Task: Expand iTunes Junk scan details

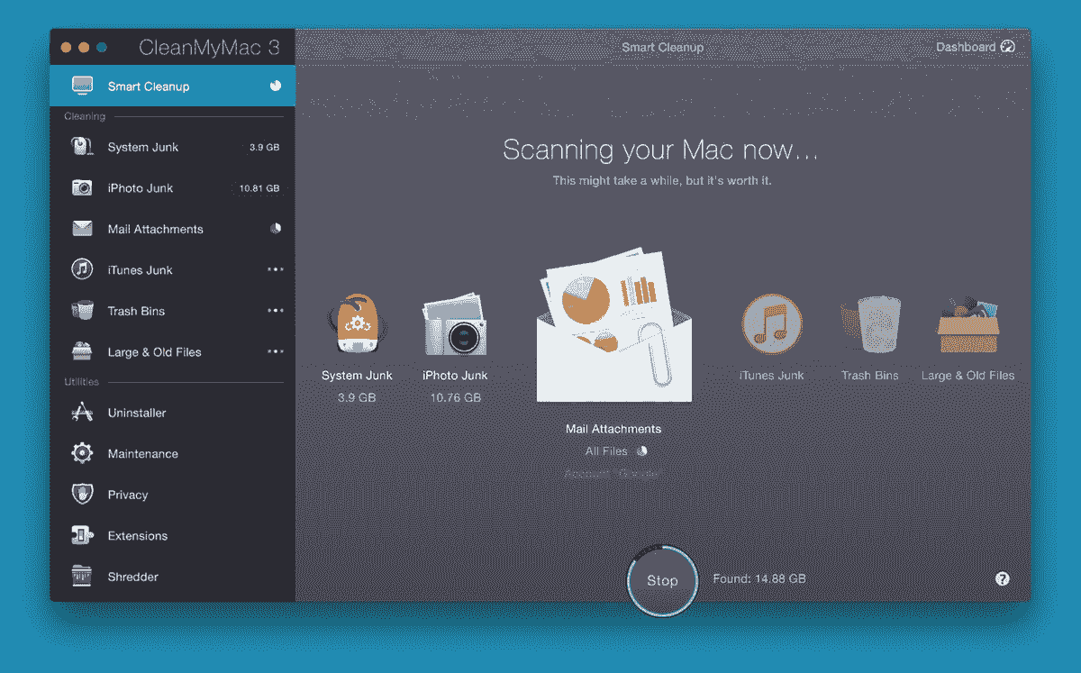Action: pyautogui.click(x=276, y=269)
